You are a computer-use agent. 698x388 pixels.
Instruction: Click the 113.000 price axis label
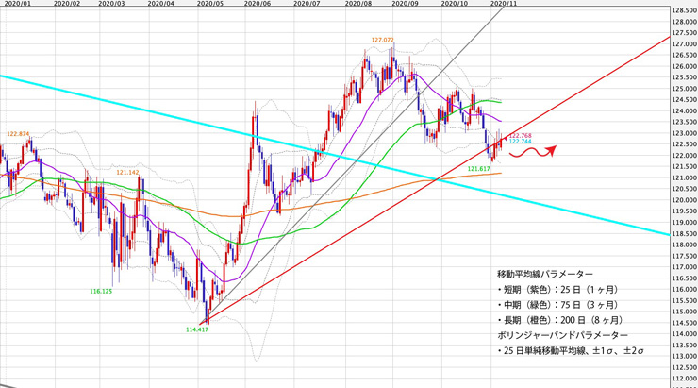pos(685,356)
